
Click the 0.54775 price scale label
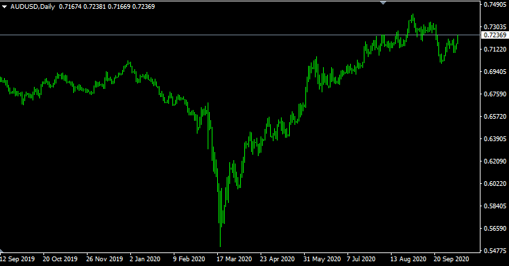coord(495,251)
